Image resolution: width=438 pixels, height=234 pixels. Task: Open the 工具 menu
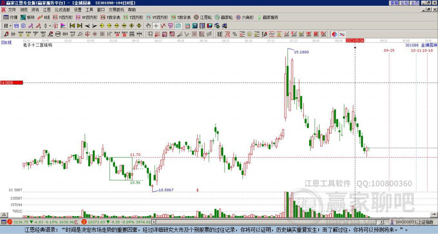89,10
